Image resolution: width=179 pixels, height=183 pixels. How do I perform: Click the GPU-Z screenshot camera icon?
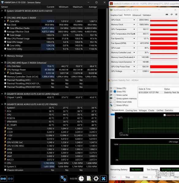click(167, 14)
